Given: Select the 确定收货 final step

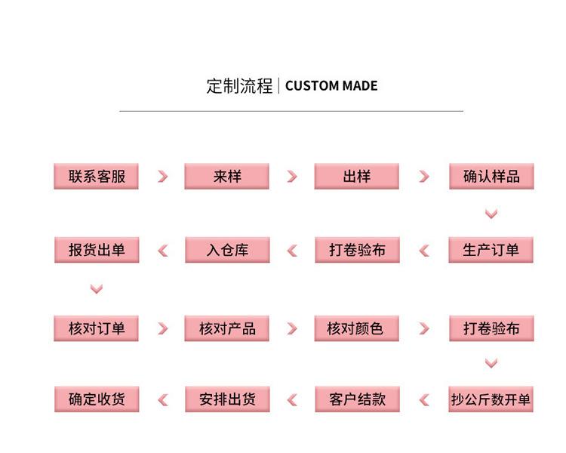Looking at the screenshot, I should [97, 399].
